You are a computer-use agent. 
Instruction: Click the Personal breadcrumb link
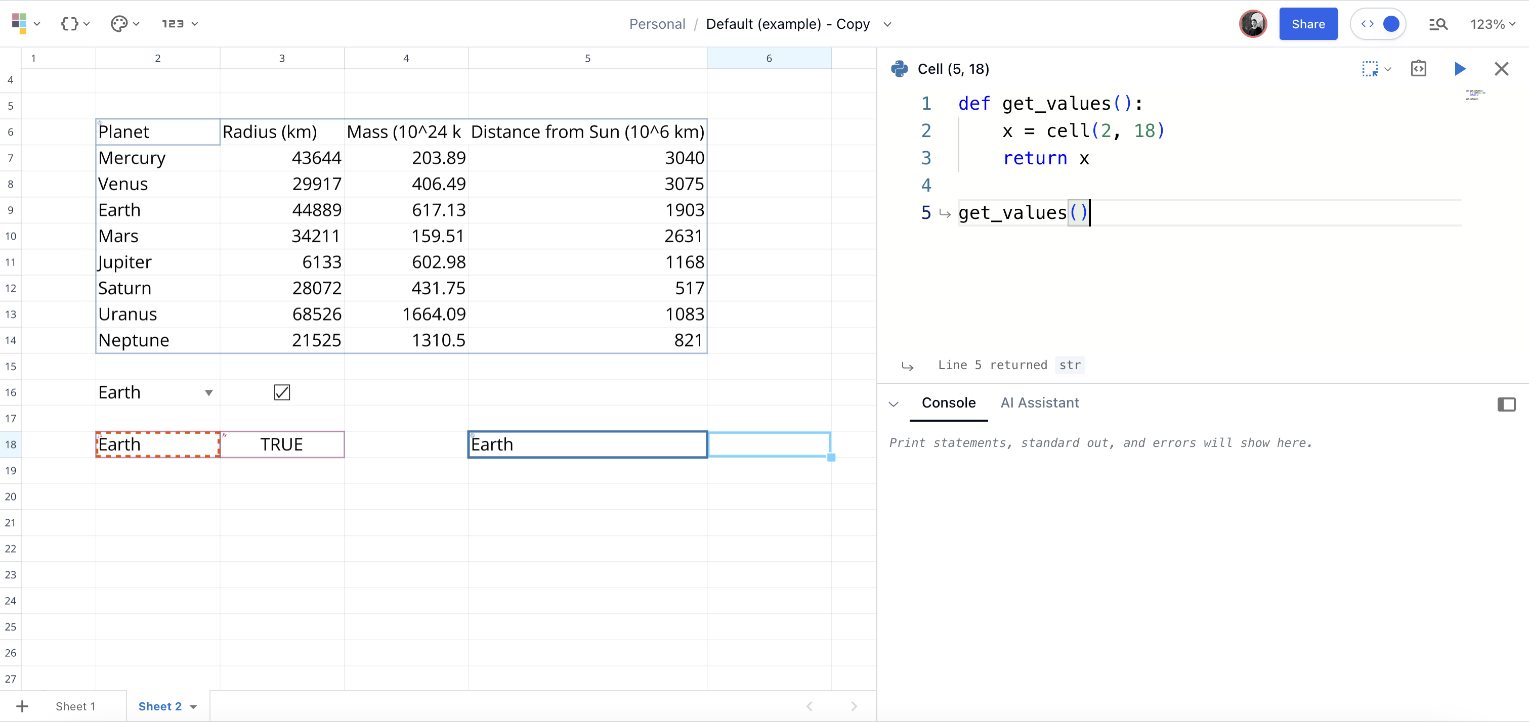(657, 24)
